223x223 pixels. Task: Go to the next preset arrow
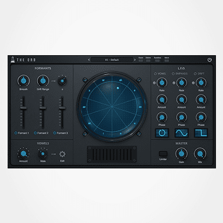pos(134,60)
